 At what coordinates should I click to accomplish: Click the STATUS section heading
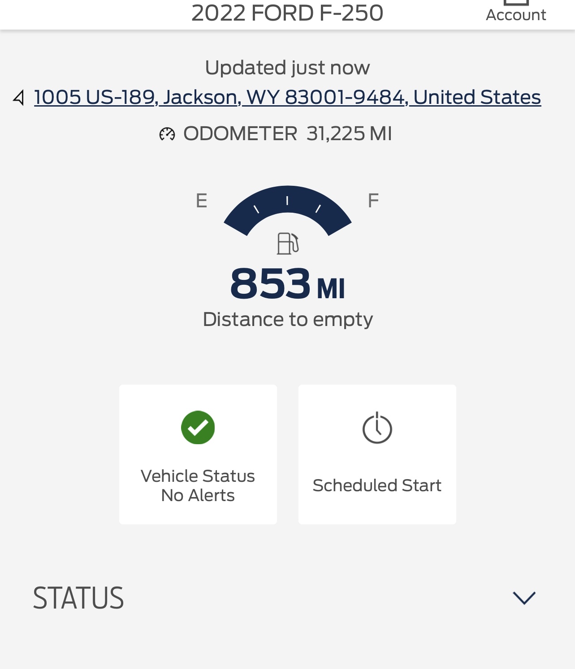(78, 598)
